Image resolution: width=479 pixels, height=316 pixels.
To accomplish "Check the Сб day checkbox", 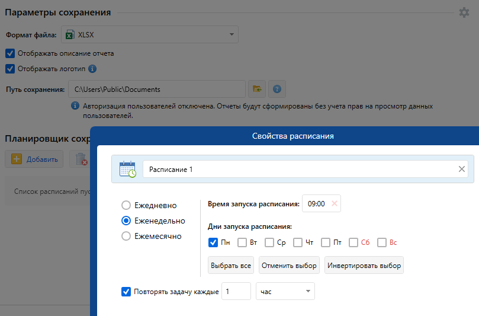I will click(x=353, y=242).
